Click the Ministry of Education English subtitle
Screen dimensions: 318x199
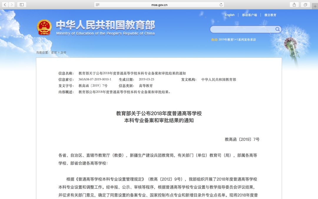(x=105, y=33)
